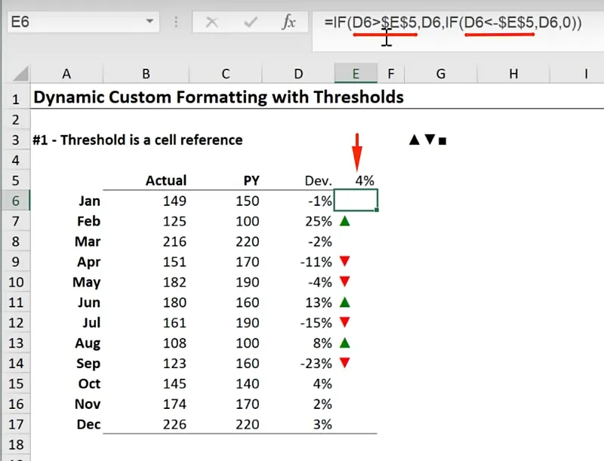Screen dimensions: 604x461
Task: Open the Insert Function fx dialog
Action: coord(288,23)
